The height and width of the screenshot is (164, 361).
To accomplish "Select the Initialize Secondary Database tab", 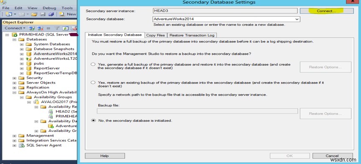I will pos(115,35).
